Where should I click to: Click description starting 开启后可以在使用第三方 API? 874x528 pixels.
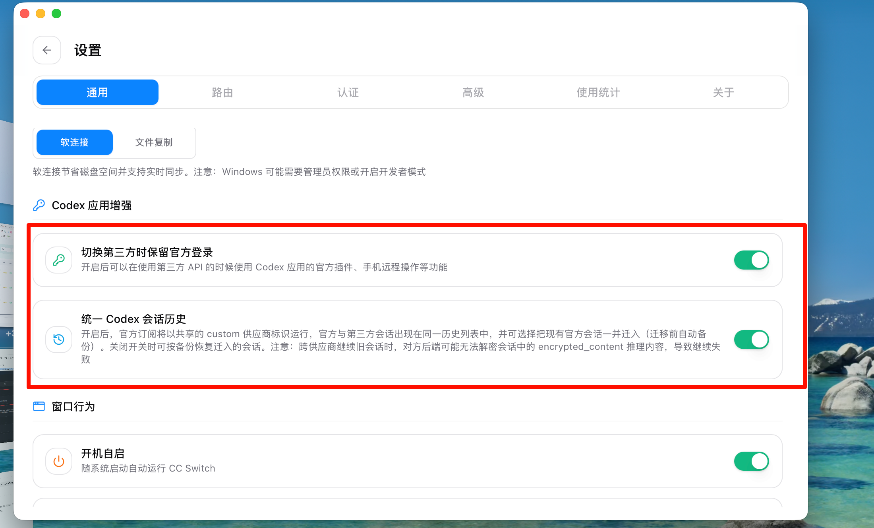coord(264,267)
